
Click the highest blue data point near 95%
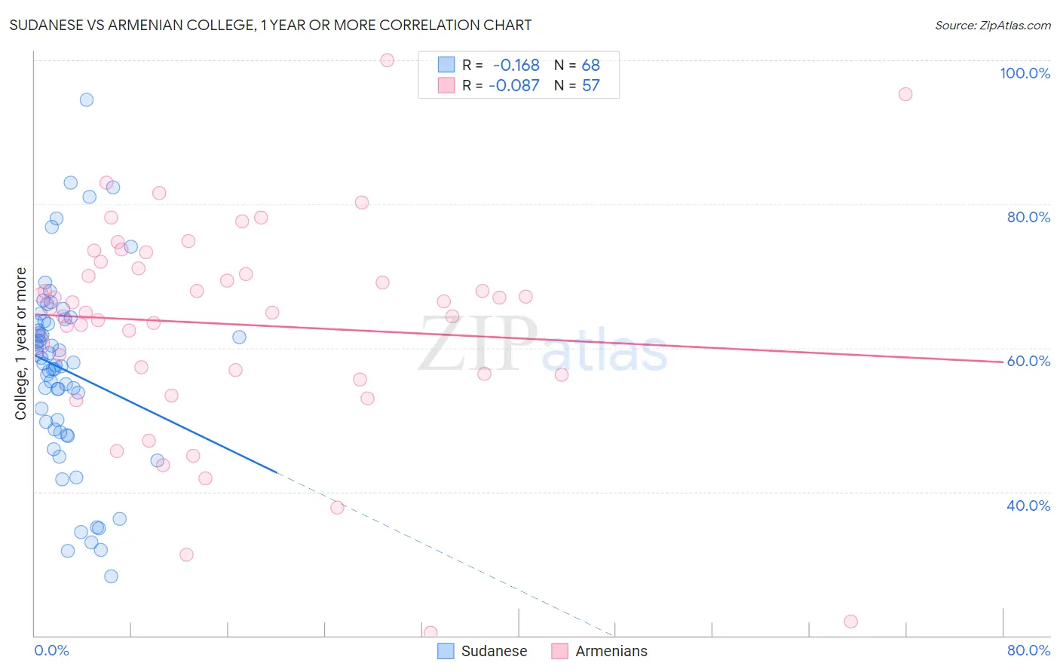coord(87,99)
